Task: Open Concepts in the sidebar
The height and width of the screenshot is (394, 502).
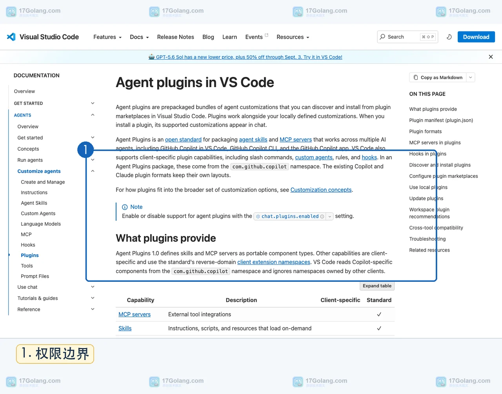Action: click(x=28, y=149)
